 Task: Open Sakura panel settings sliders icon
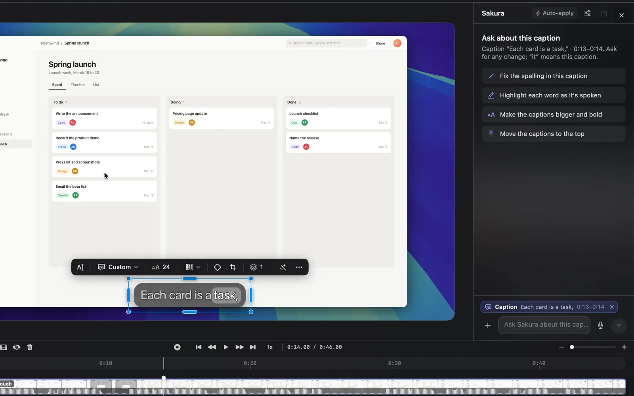click(x=588, y=13)
